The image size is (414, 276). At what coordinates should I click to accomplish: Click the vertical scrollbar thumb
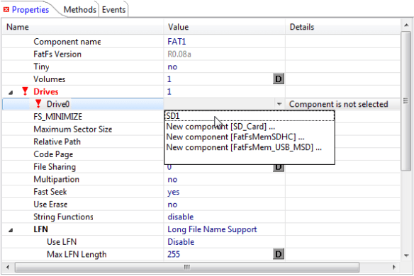(x=406, y=101)
